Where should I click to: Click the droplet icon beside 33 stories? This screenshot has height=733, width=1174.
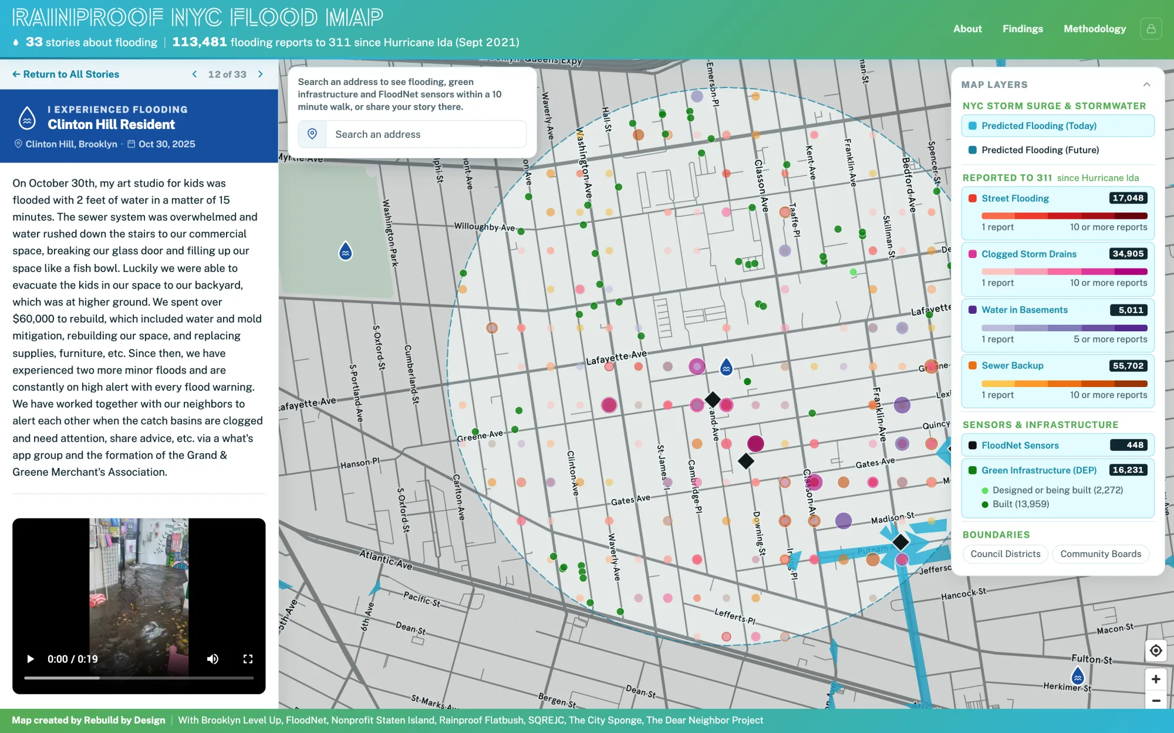[16, 42]
